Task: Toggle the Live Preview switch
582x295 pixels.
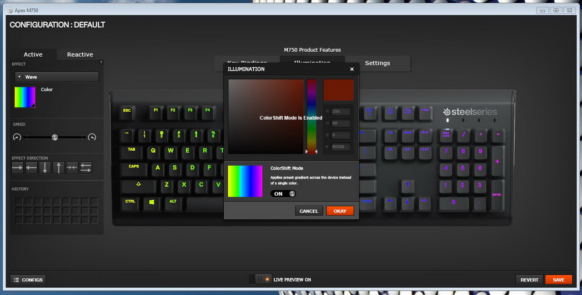Action: pyautogui.click(x=260, y=280)
